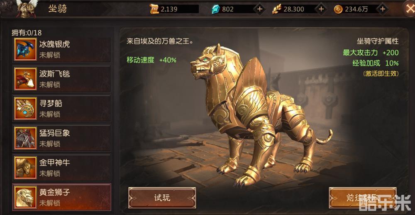Select the 波斯飞毯 mount icon

pos(25,79)
